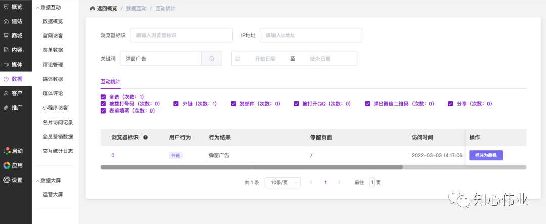
Task: Go to next page arrow
Action: click(x=339, y=182)
